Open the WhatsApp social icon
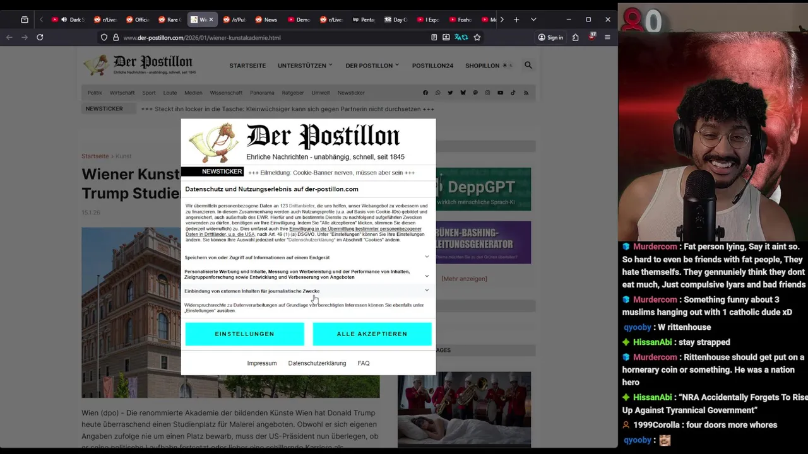808x454 pixels. (x=437, y=93)
